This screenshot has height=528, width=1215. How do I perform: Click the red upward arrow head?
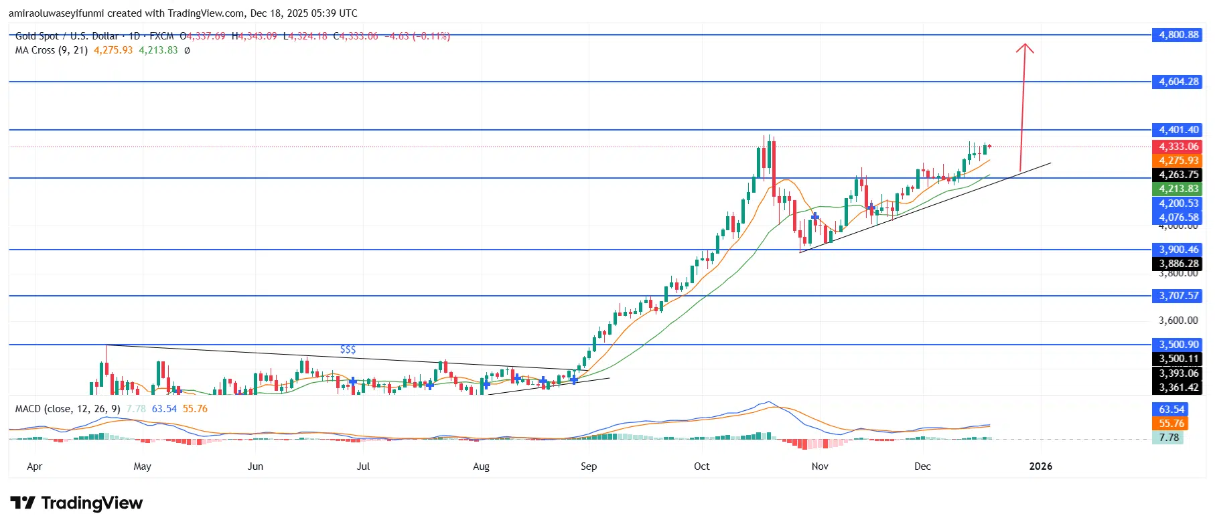point(1024,48)
